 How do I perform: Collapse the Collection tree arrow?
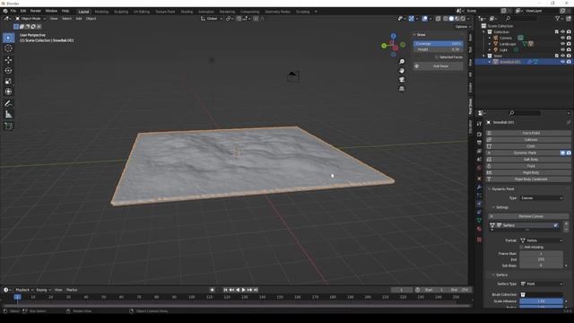coord(484,32)
